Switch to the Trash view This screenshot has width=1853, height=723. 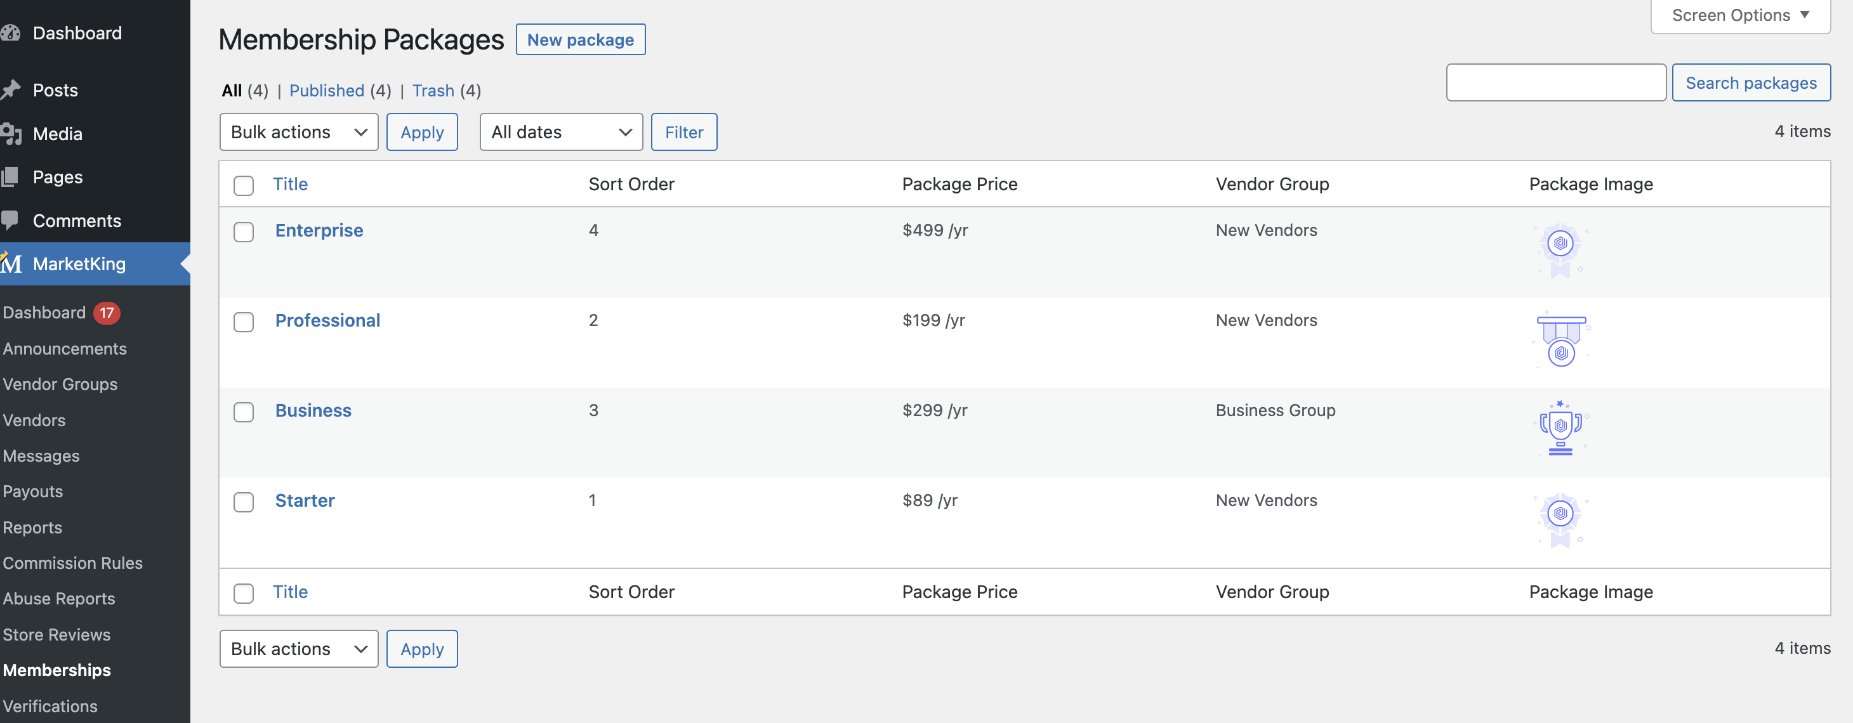[433, 91]
